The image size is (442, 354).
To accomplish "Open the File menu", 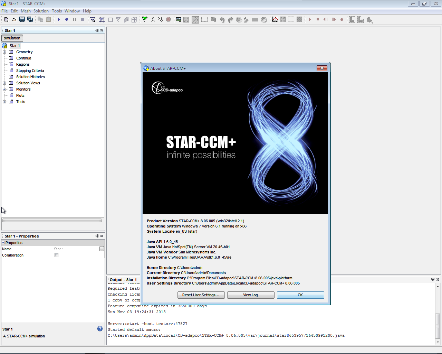I will coord(4,11).
